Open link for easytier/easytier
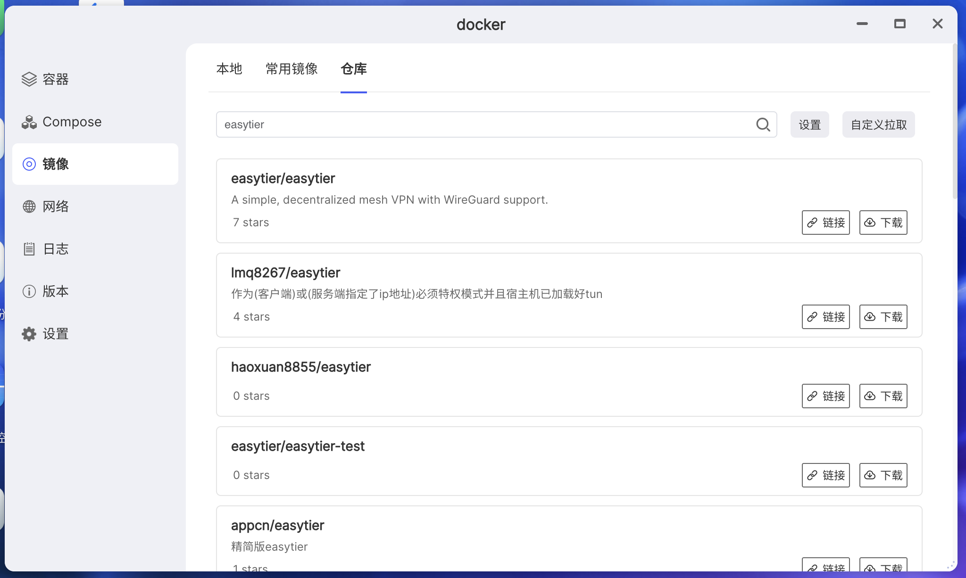The width and height of the screenshot is (966, 578). (826, 223)
